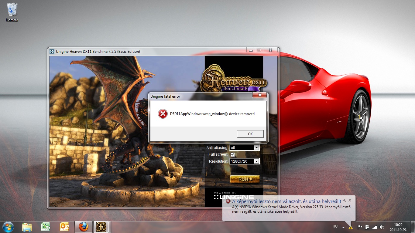415x233 pixels.
Task: Open the Lomtár recycle bin icon
Action: pos(12,12)
